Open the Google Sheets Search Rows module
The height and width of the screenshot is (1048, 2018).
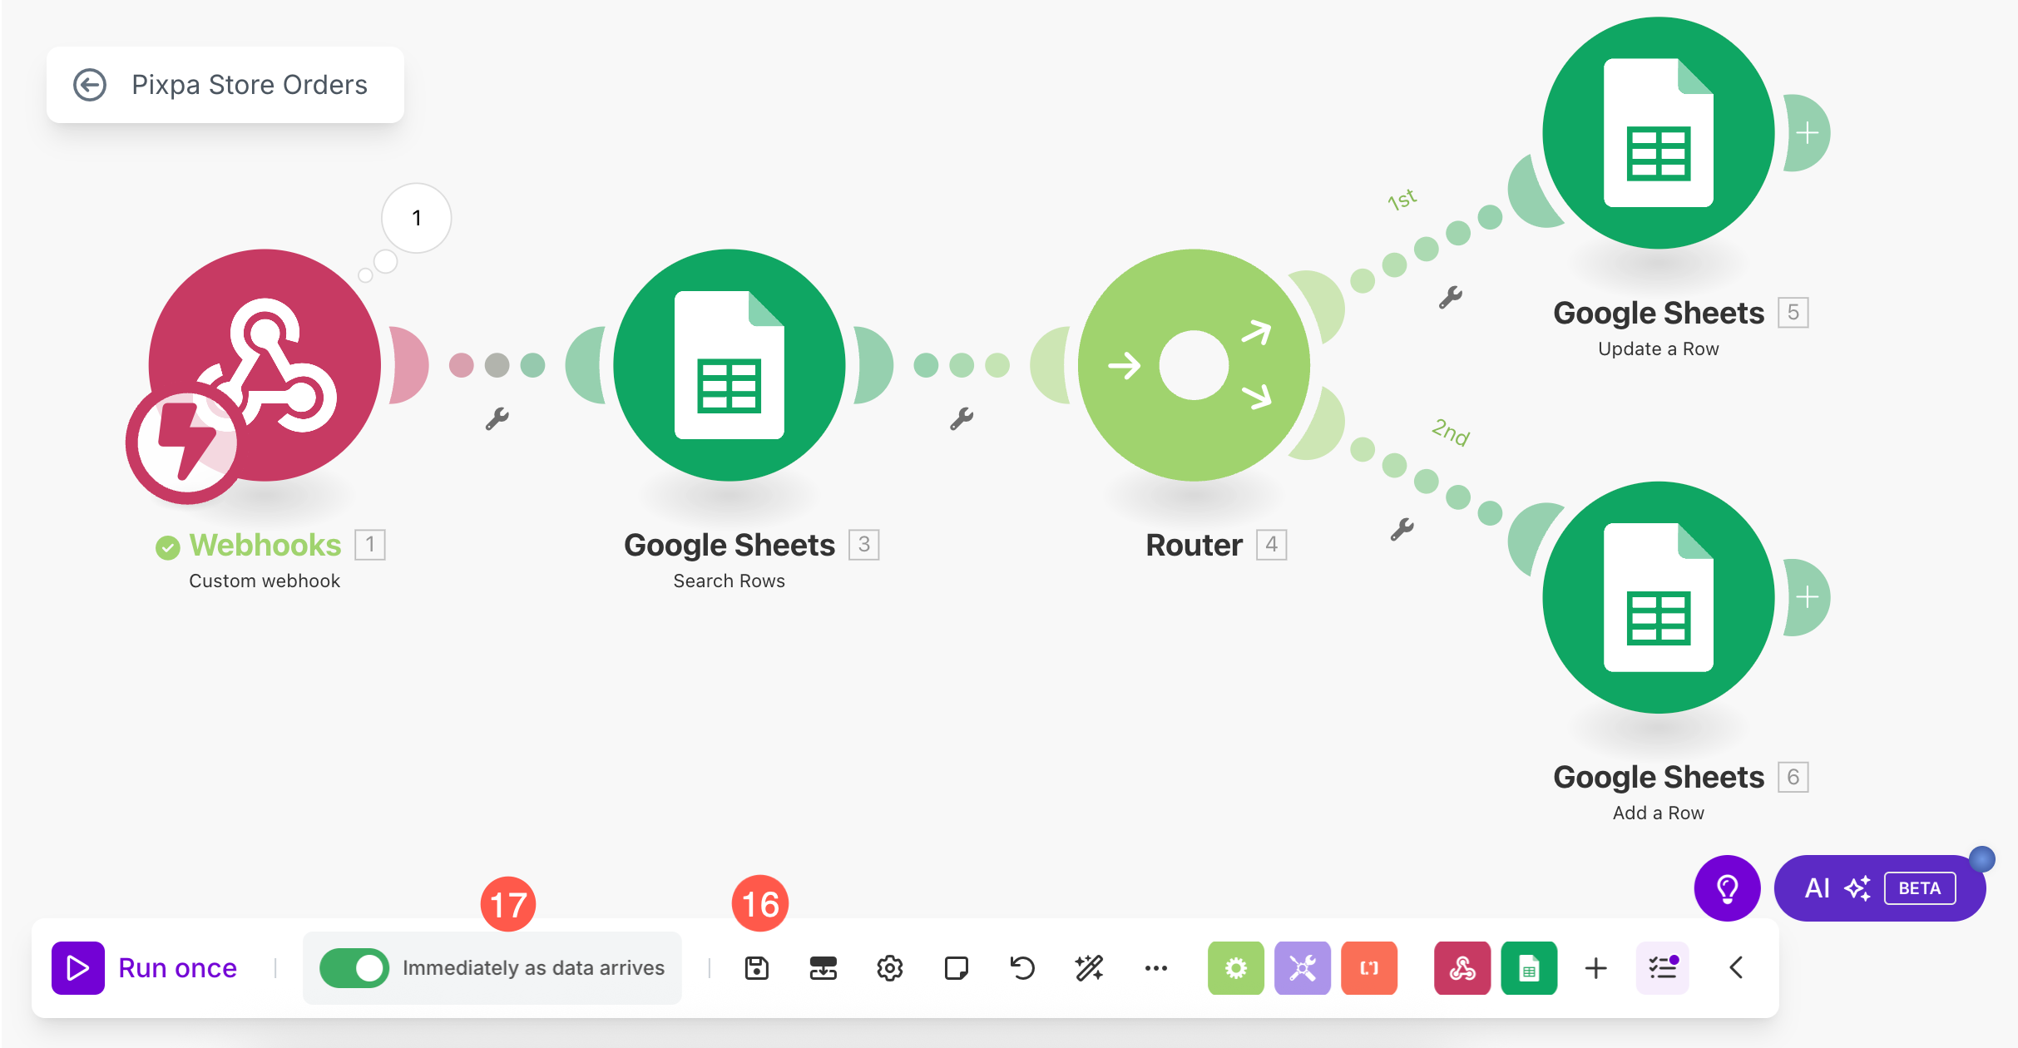730,365
